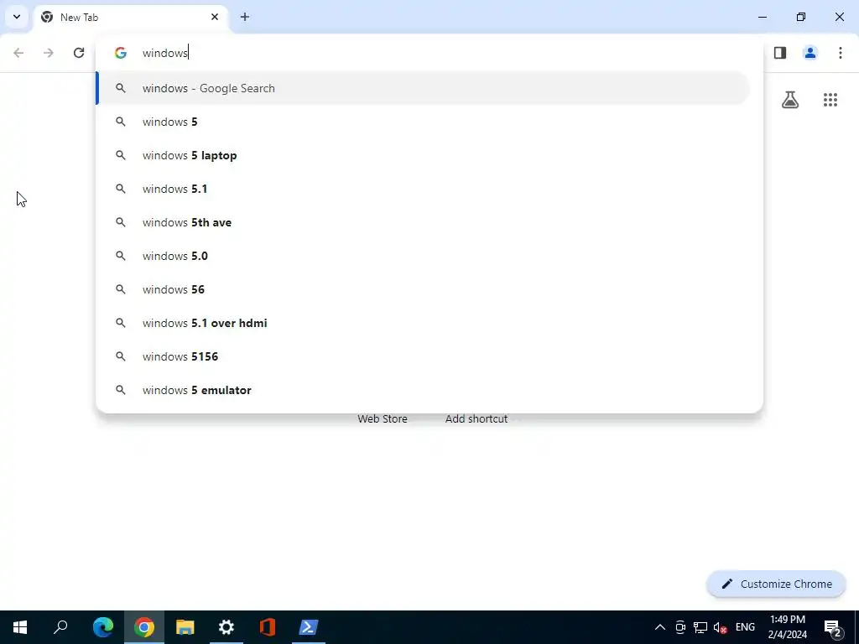This screenshot has width=859, height=644.
Task: Open Settings gear in taskbar
Action: point(226,627)
